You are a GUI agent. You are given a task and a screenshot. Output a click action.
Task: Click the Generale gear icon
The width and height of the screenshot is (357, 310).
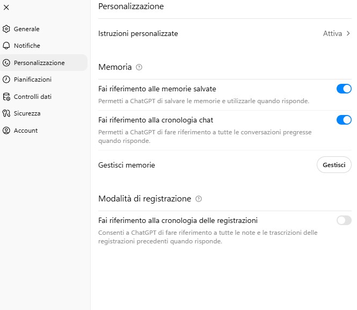[6, 29]
